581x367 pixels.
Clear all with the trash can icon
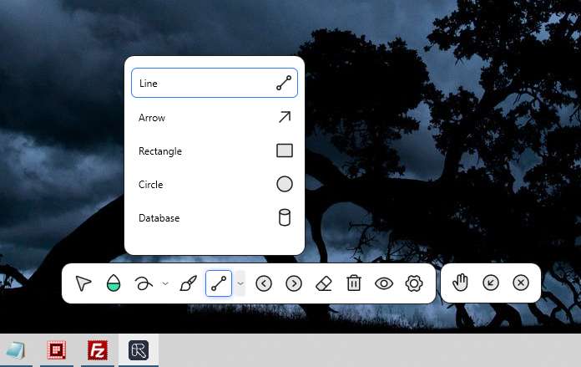coord(354,283)
